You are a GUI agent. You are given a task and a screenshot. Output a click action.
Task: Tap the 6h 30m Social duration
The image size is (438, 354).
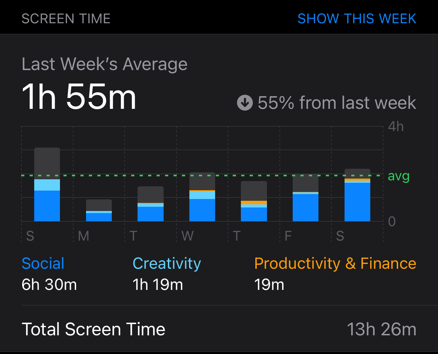pos(49,285)
